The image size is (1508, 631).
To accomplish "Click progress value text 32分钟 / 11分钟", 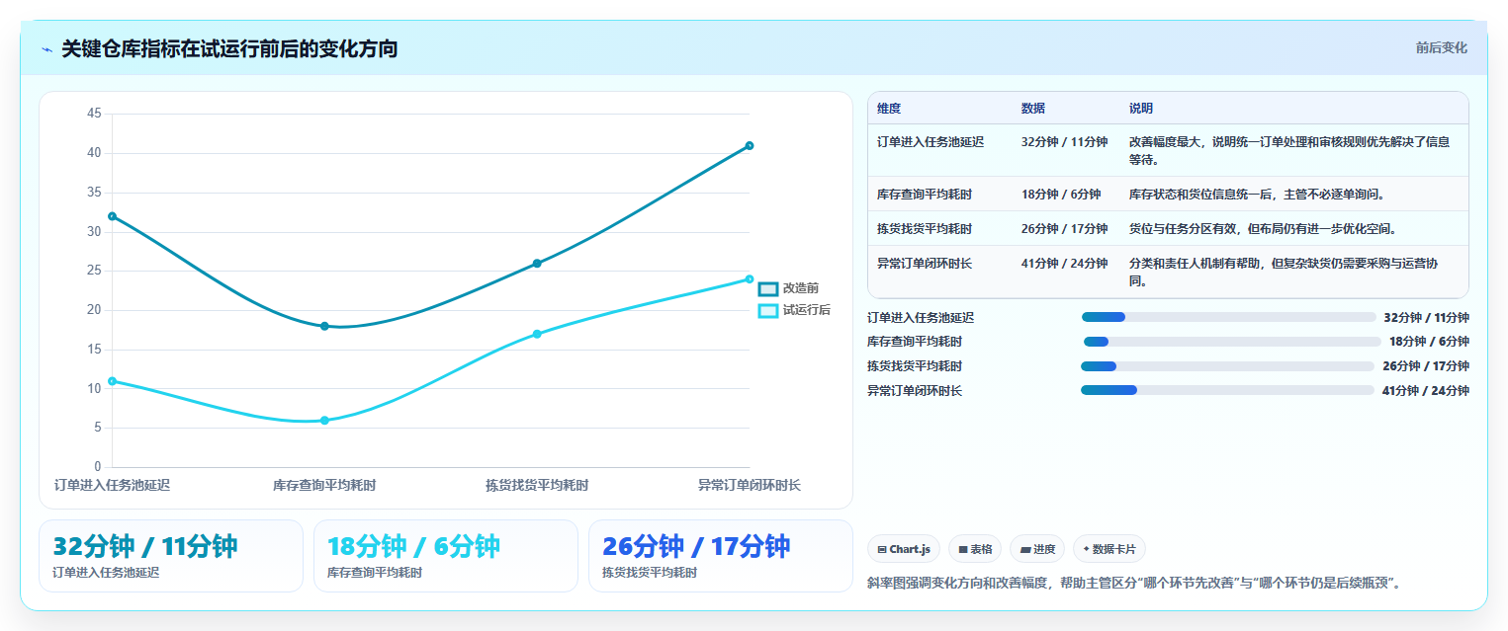I will [1426, 318].
